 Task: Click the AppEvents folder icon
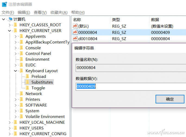(x=21, y=36)
